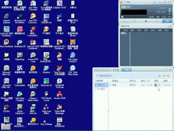Launch RealPlayer SP from desktop

(20, 44)
